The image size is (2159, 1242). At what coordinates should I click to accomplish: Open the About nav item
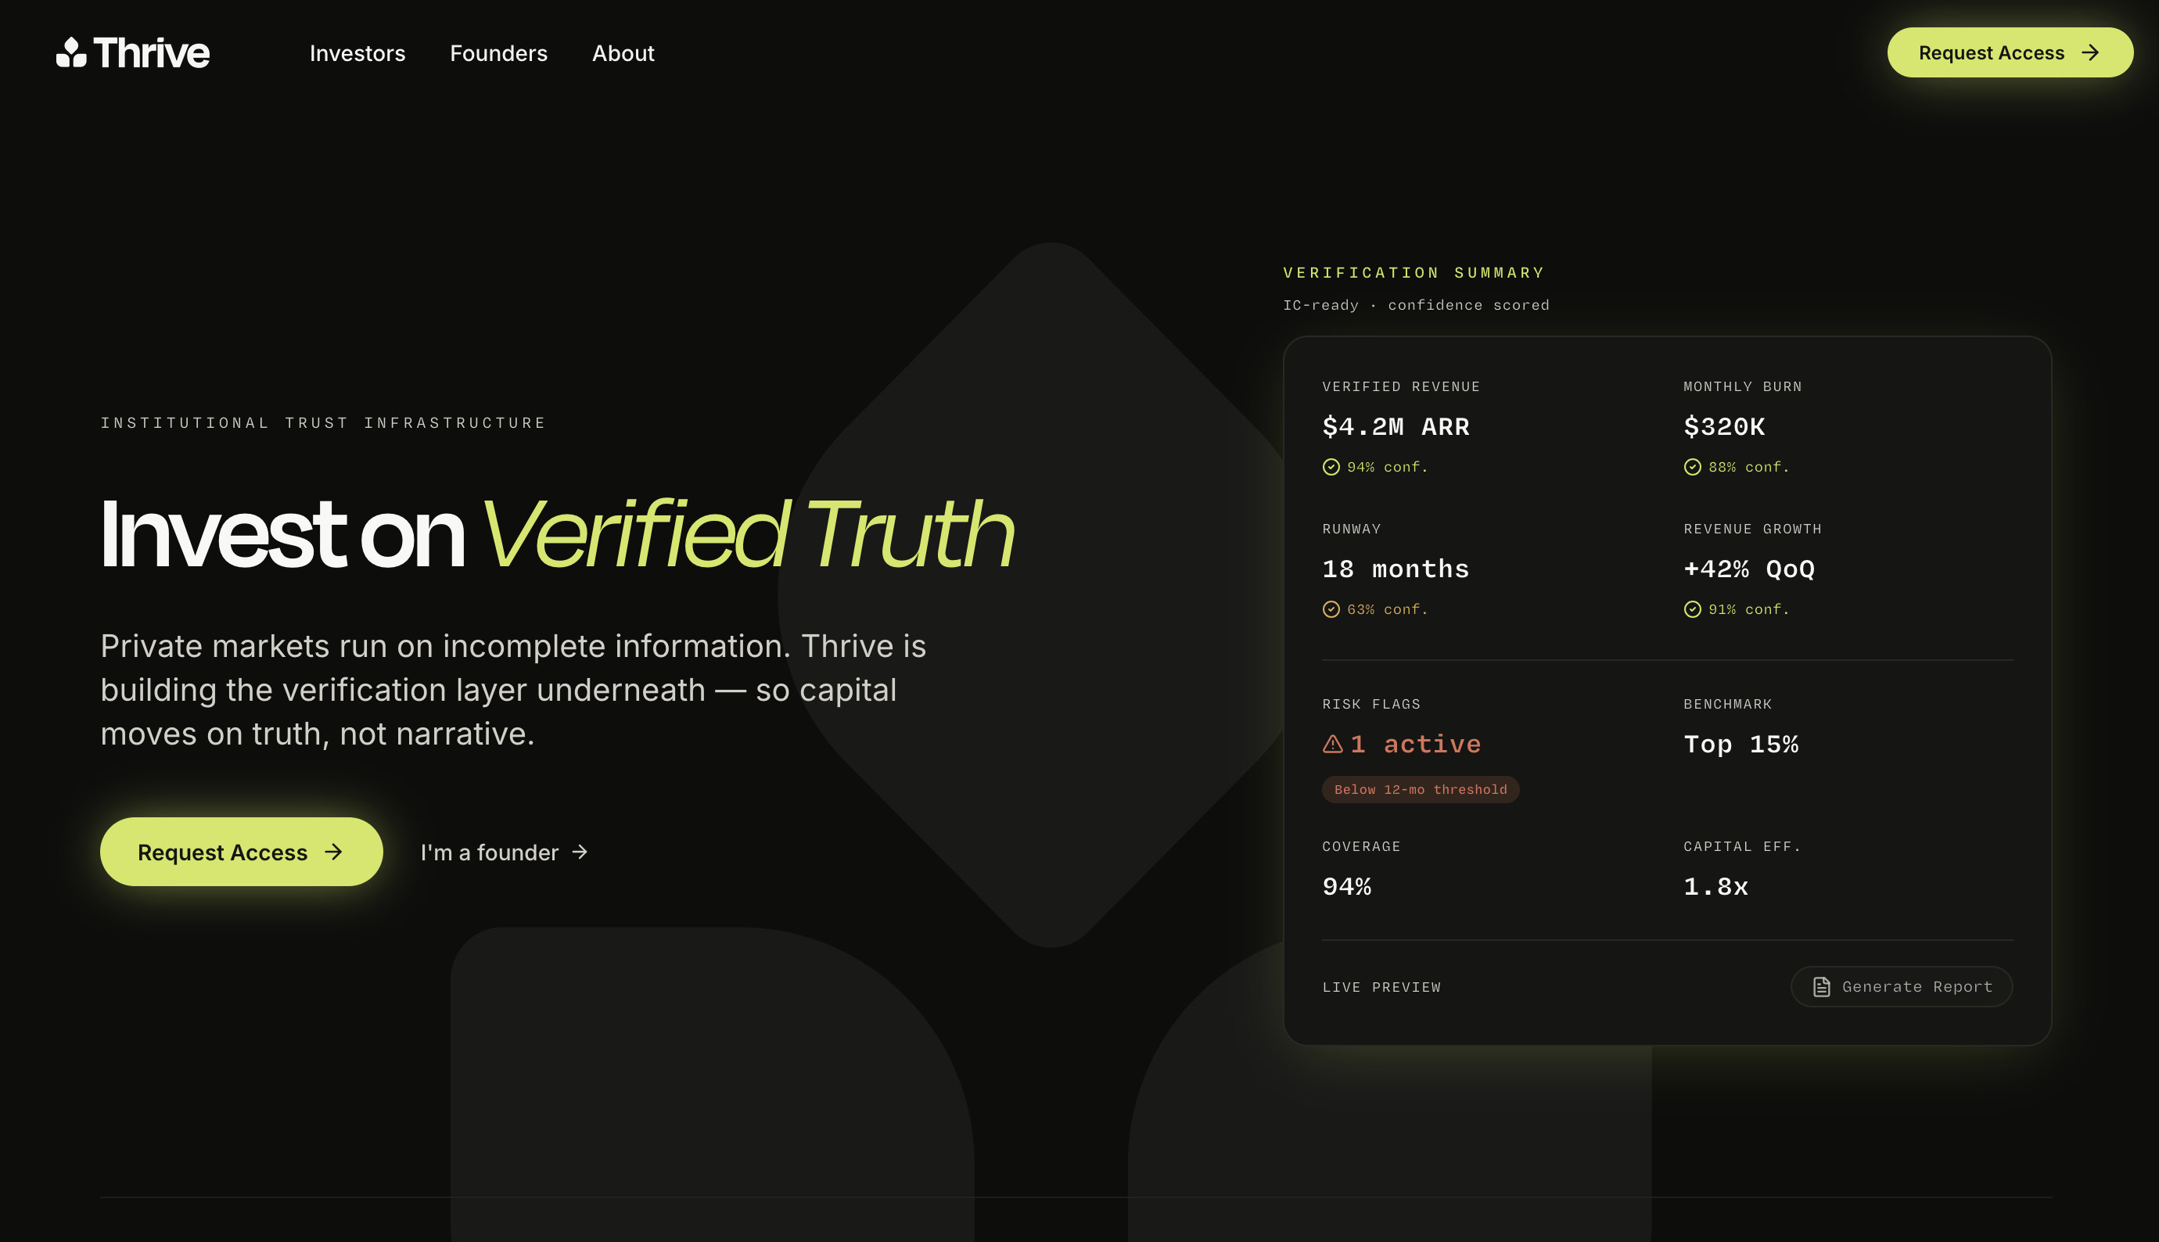click(x=623, y=53)
